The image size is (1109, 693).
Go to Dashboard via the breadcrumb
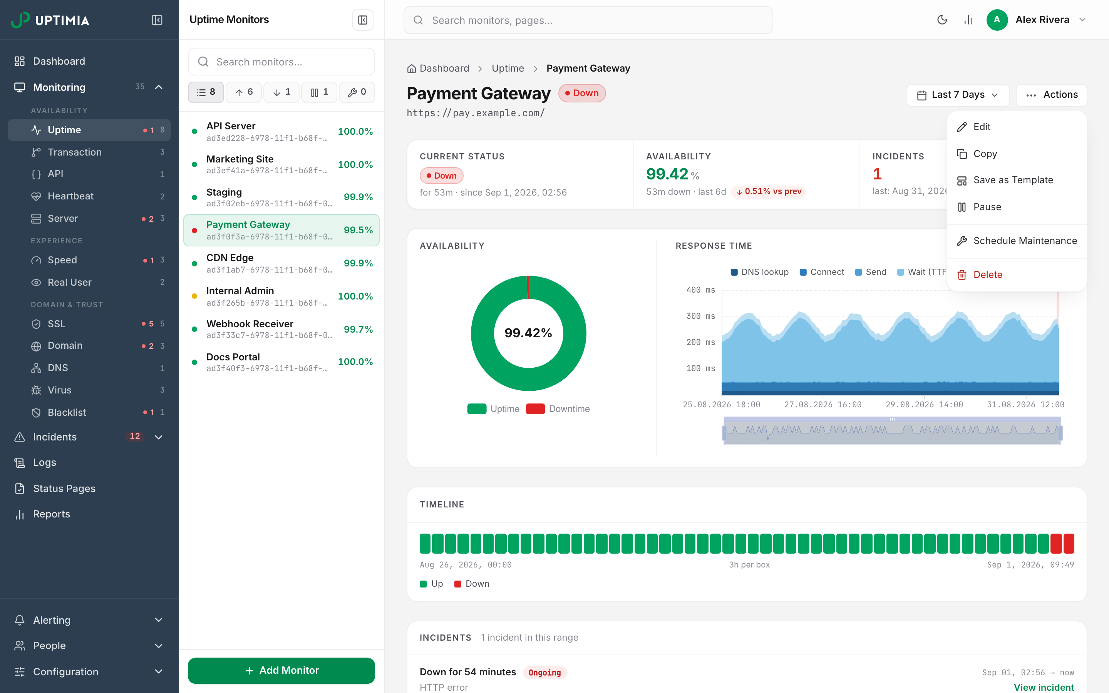tap(438, 68)
